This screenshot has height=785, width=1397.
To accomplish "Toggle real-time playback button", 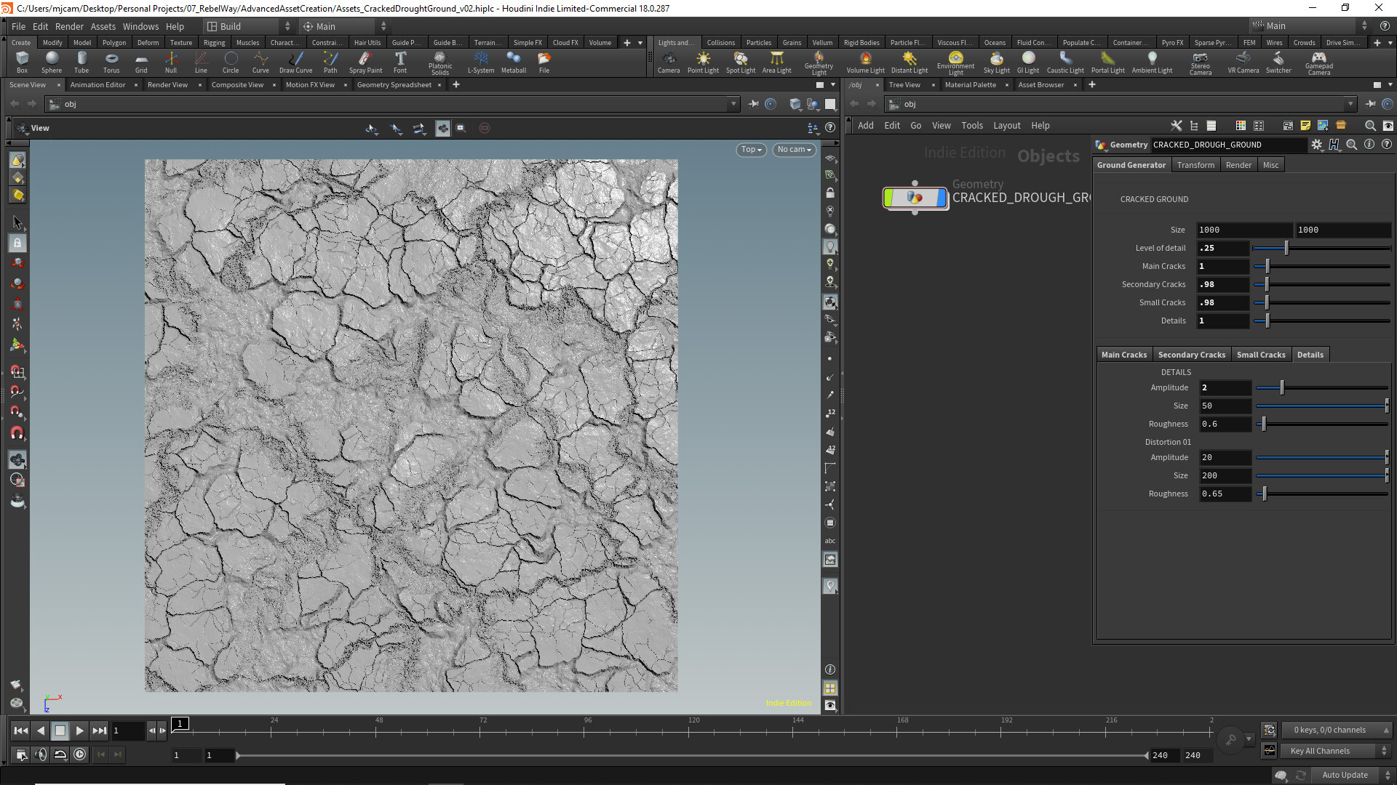I will pyautogui.click(x=79, y=754).
